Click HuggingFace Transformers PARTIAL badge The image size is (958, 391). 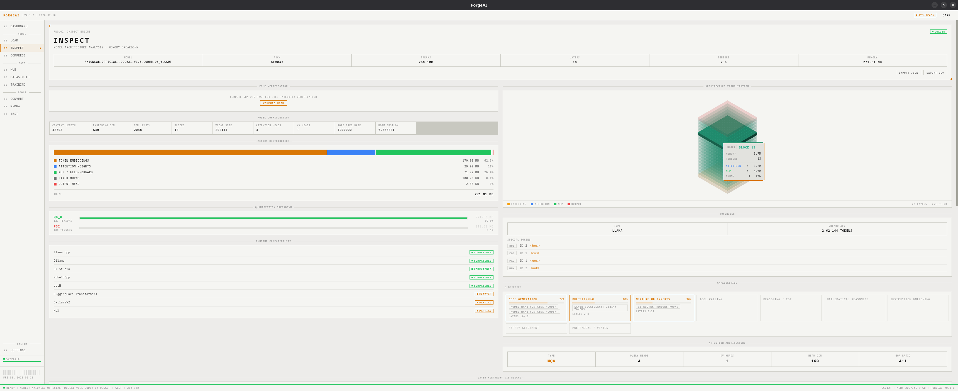click(484, 294)
